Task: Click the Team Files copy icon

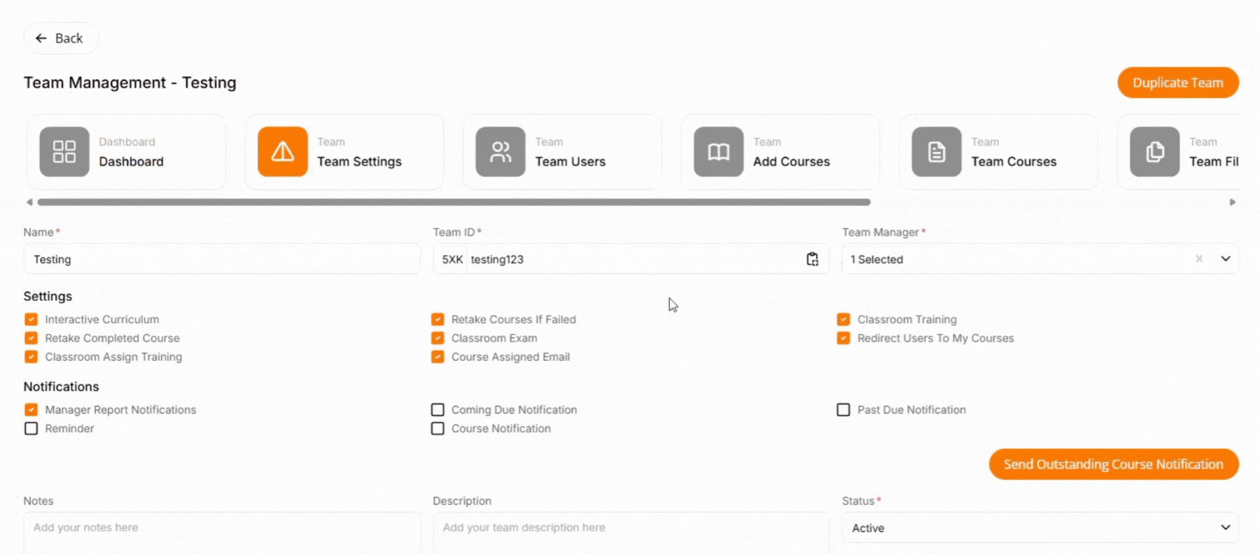Action: click(1154, 151)
